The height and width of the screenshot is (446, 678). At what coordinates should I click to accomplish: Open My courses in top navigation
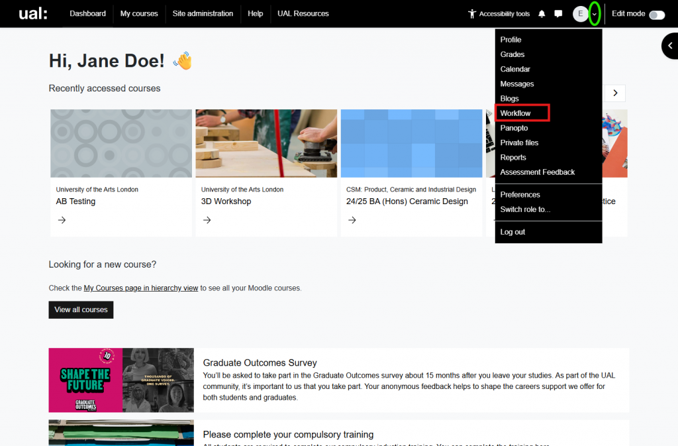139,13
